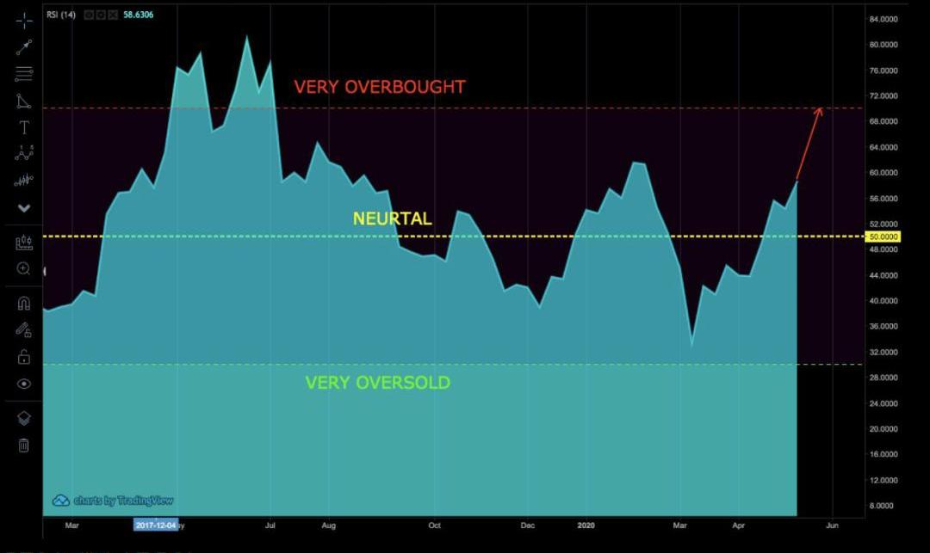The width and height of the screenshot is (930, 553).
Task: Choose the Fibonacci retracement lines tool
Action: click(24, 74)
